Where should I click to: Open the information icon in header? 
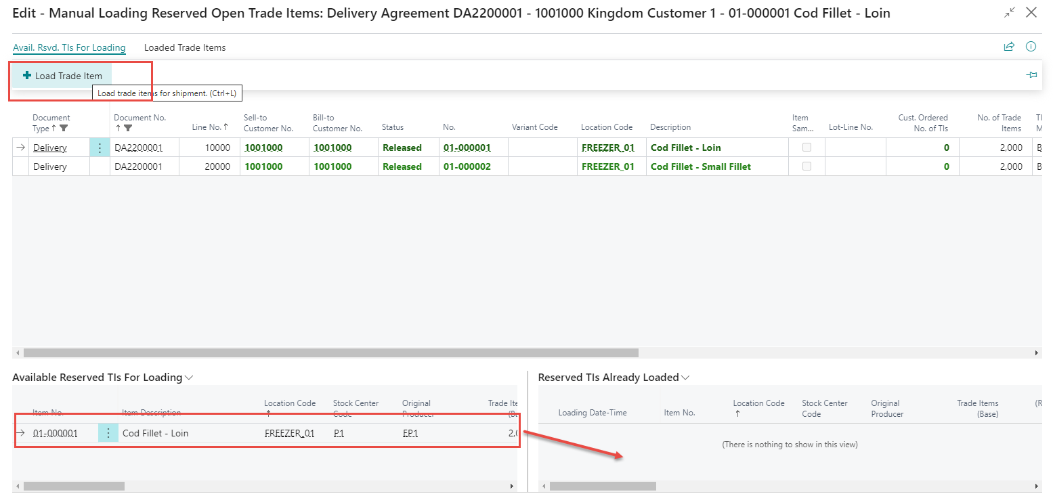point(1031,47)
